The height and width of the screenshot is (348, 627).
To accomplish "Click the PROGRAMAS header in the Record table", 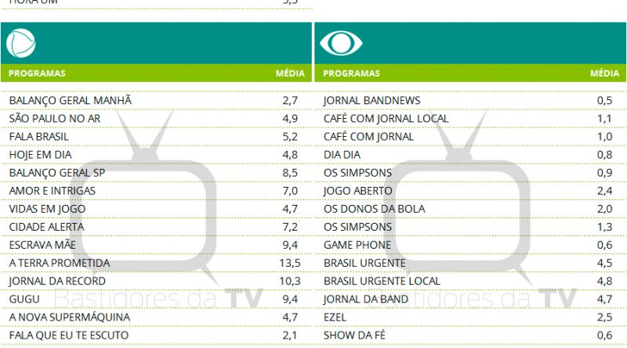I will [38, 74].
